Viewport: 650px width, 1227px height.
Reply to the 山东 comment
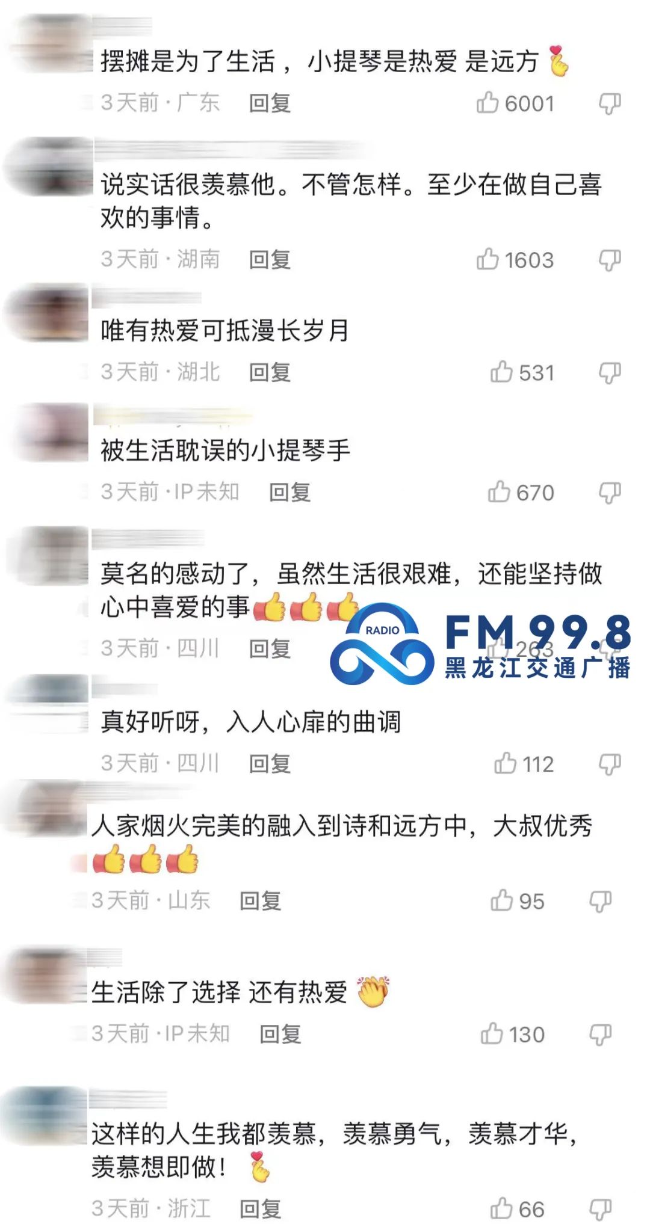[x=261, y=901]
